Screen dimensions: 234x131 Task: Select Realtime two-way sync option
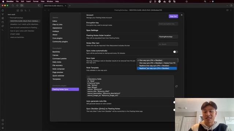click(x=157, y=68)
